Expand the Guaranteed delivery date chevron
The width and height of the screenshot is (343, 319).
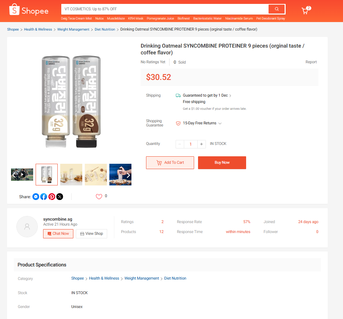pos(230,96)
